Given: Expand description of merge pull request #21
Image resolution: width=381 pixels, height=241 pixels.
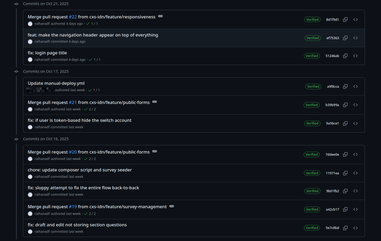Looking at the screenshot, I should (x=154, y=102).
